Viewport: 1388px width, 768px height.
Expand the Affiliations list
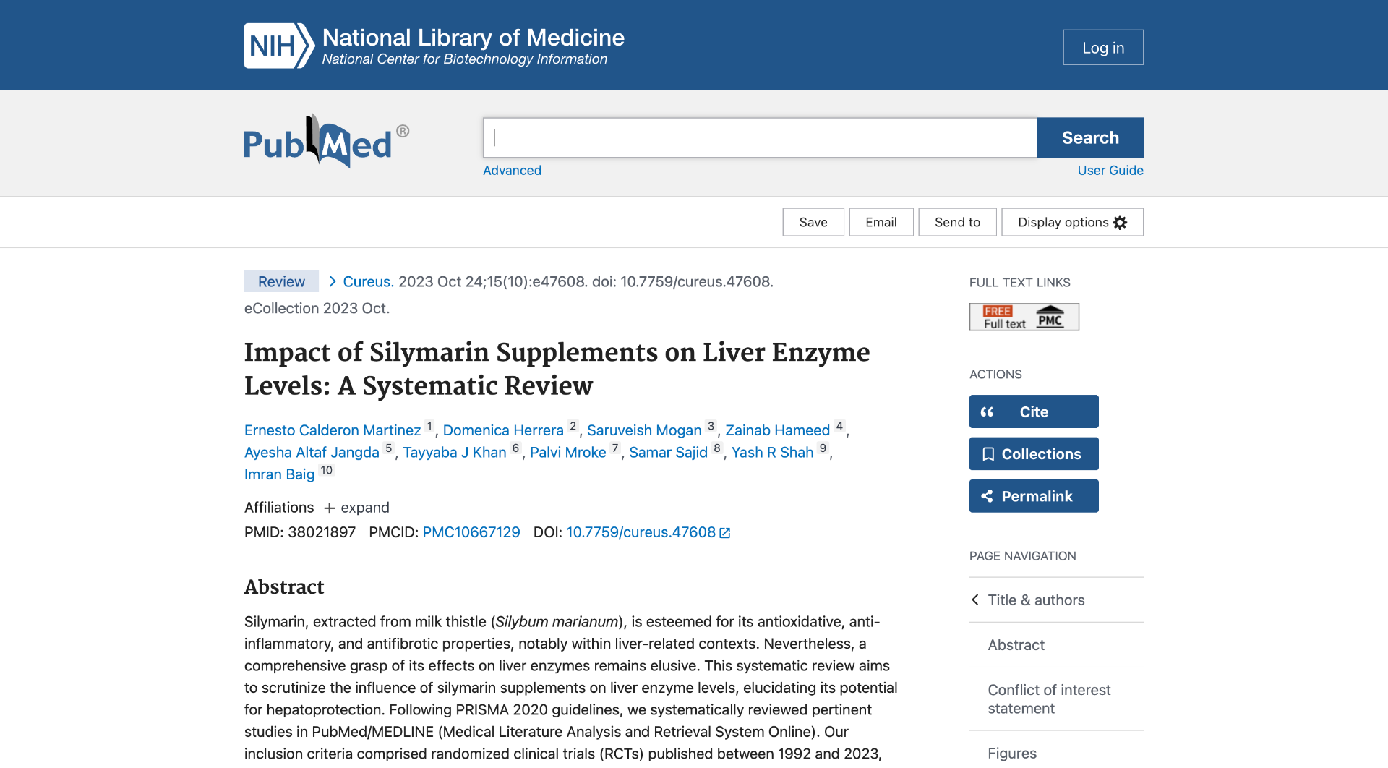tap(357, 508)
